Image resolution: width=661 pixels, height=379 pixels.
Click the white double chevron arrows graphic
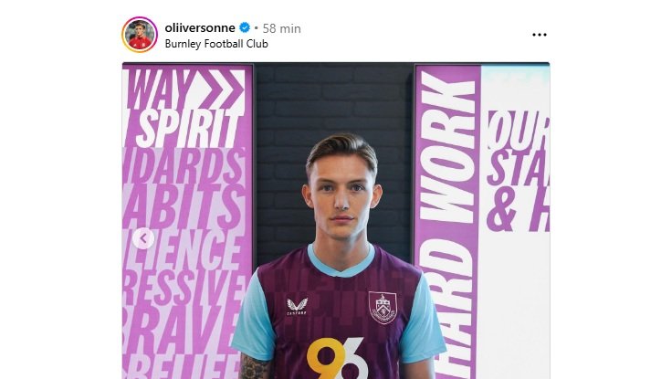[222, 89]
